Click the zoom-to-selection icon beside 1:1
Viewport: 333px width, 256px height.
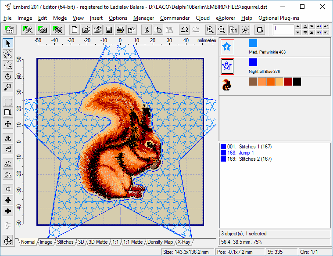coord(245,30)
